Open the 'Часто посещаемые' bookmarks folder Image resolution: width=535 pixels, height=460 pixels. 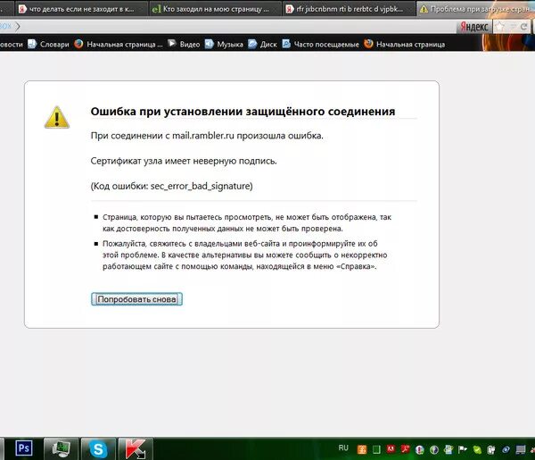321,44
